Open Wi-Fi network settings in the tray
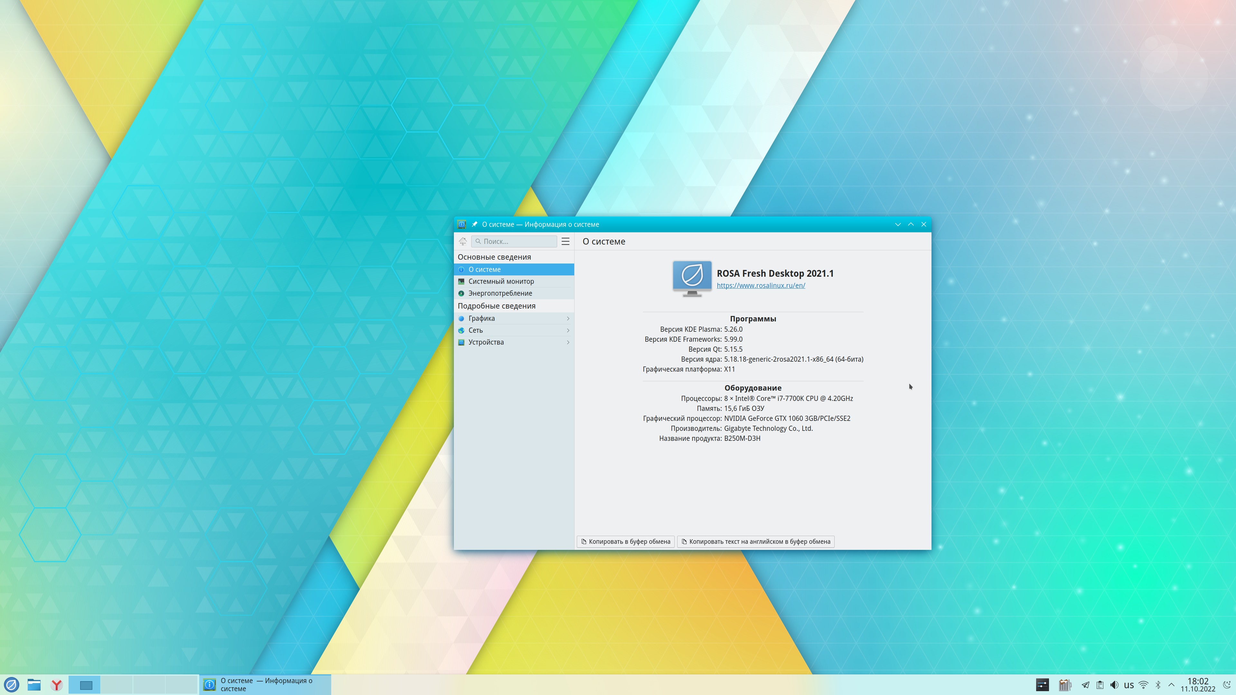The width and height of the screenshot is (1236, 695). coord(1143,685)
